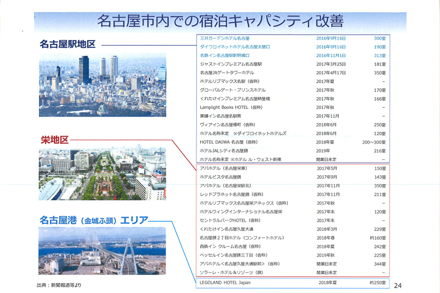The width and height of the screenshot is (440, 293).
Task: Click 200〜300室 room count
Action: tap(374, 142)
